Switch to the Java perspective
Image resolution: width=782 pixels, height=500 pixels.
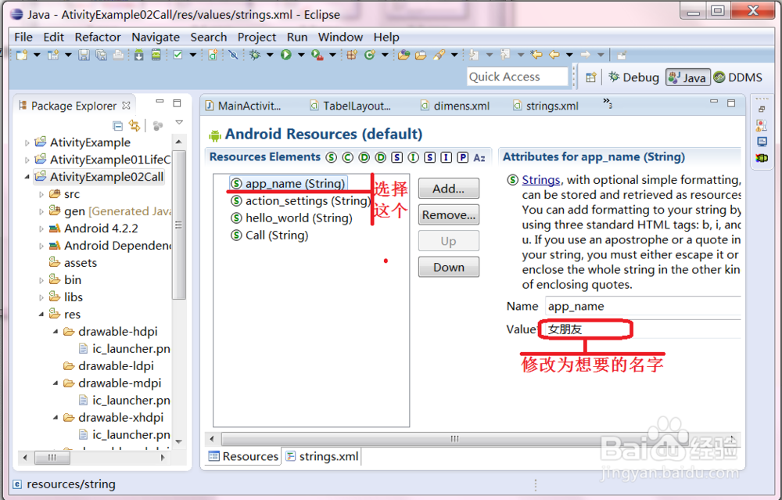click(x=687, y=77)
